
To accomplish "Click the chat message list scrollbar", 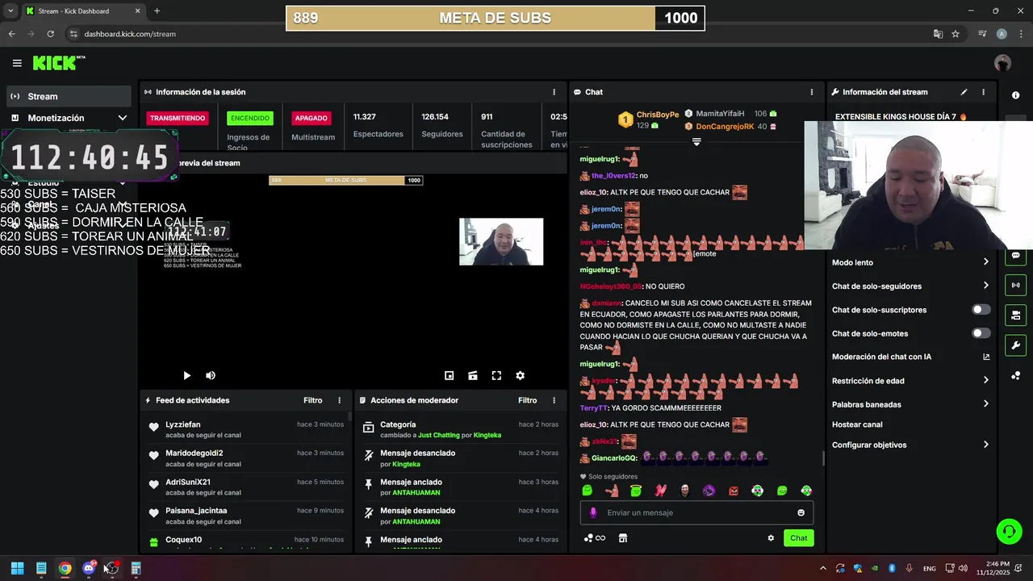I will pos(823,458).
